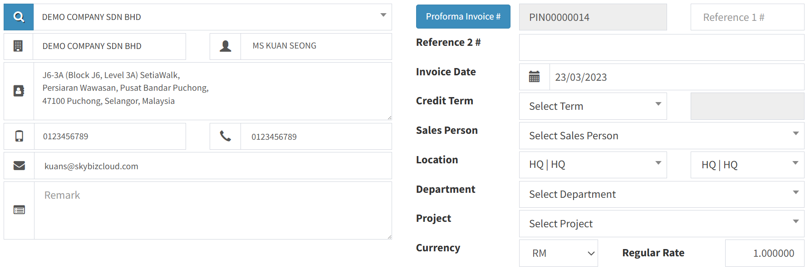Open the invoice date calendar icon
810x274 pixels.
(x=534, y=77)
